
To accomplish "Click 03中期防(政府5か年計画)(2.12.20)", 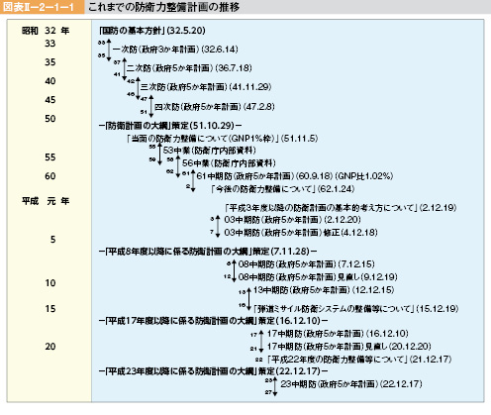I will tap(292, 220).
